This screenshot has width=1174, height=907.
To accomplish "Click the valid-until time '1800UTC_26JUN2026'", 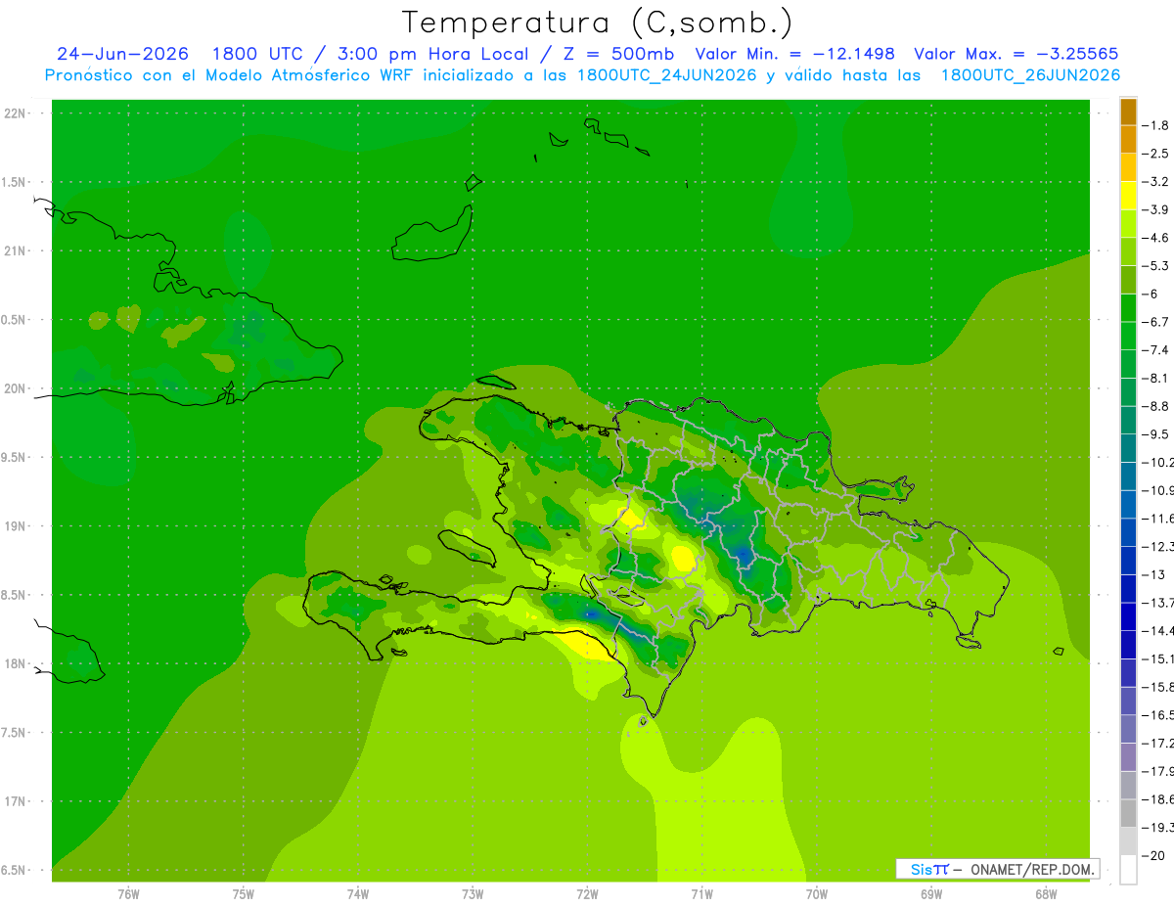I will click(x=1030, y=75).
